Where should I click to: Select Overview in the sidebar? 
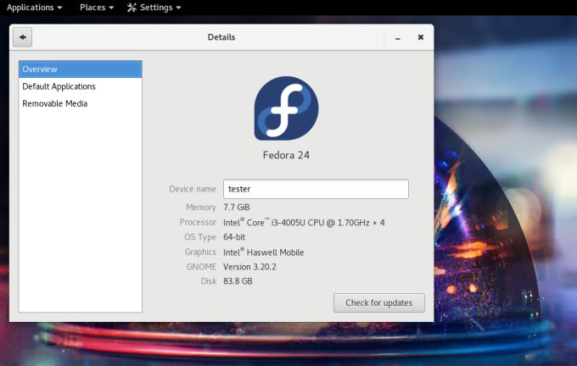point(80,69)
